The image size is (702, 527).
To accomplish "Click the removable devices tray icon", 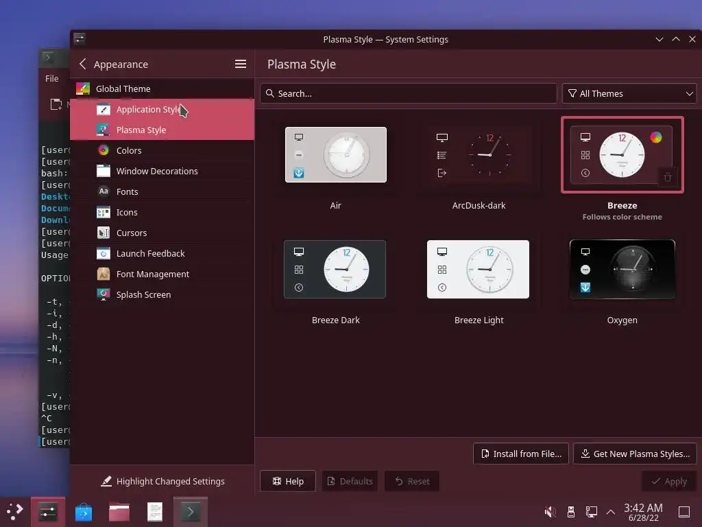I will click(x=571, y=512).
